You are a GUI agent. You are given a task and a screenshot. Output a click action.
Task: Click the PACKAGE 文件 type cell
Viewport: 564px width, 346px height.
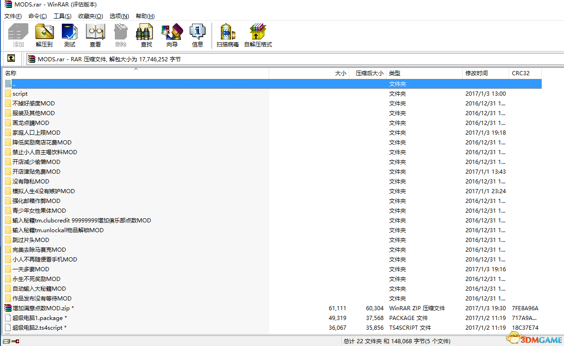tap(409, 318)
